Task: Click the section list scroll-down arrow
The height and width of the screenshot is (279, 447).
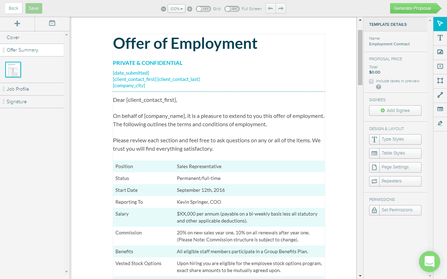Action: (x=66, y=271)
